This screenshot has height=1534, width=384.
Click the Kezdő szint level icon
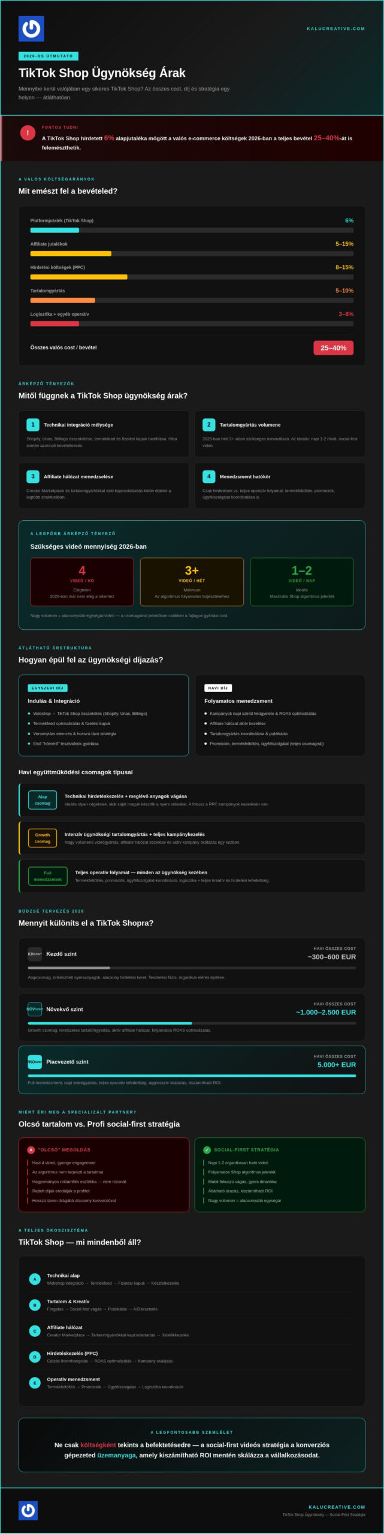click(x=35, y=953)
